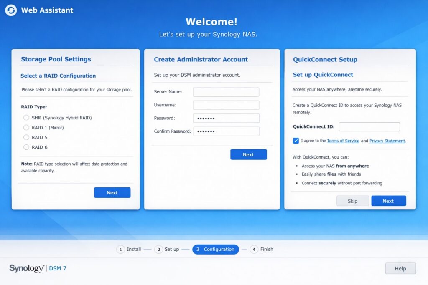Select step 3 Configuration

pyautogui.click(x=216, y=249)
